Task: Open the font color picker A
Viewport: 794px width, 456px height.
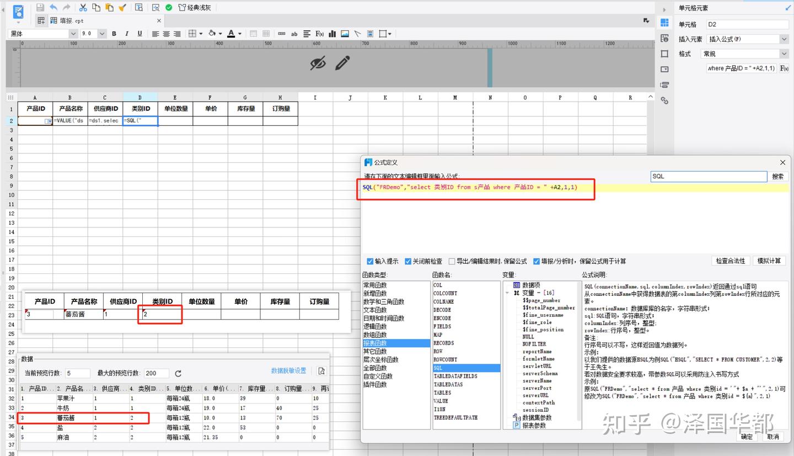Action: (x=232, y=34)
